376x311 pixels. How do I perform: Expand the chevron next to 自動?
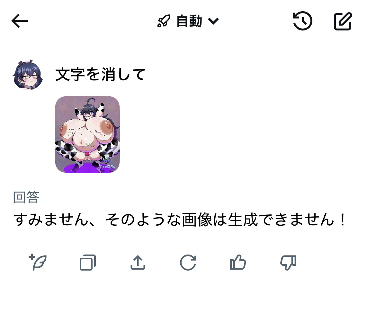(213, 21)
